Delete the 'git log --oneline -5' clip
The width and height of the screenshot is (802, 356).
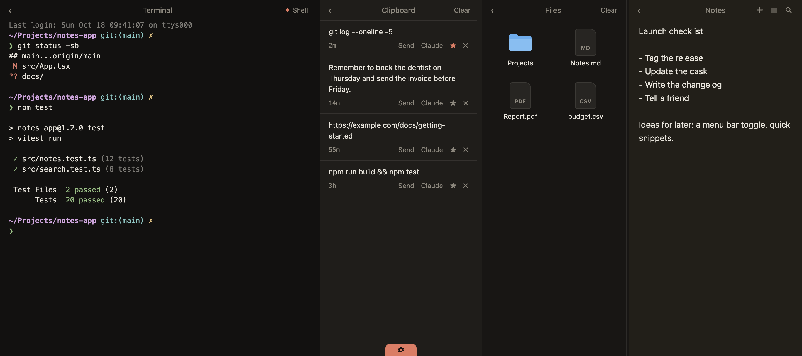[x=466, y=45]
